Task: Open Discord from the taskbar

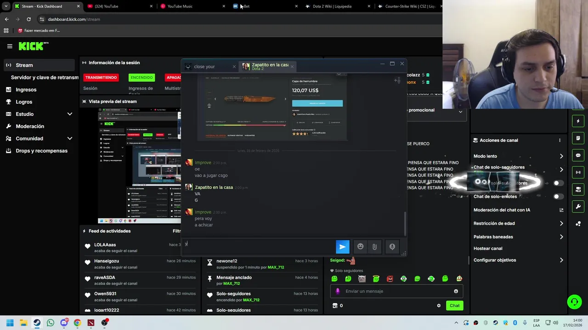Action: 64,323
